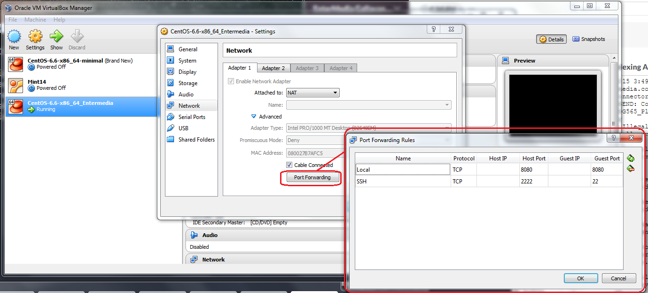Click the Local rule name cell
The width and height of the screenshot is (648, 293).
point(403,170)
